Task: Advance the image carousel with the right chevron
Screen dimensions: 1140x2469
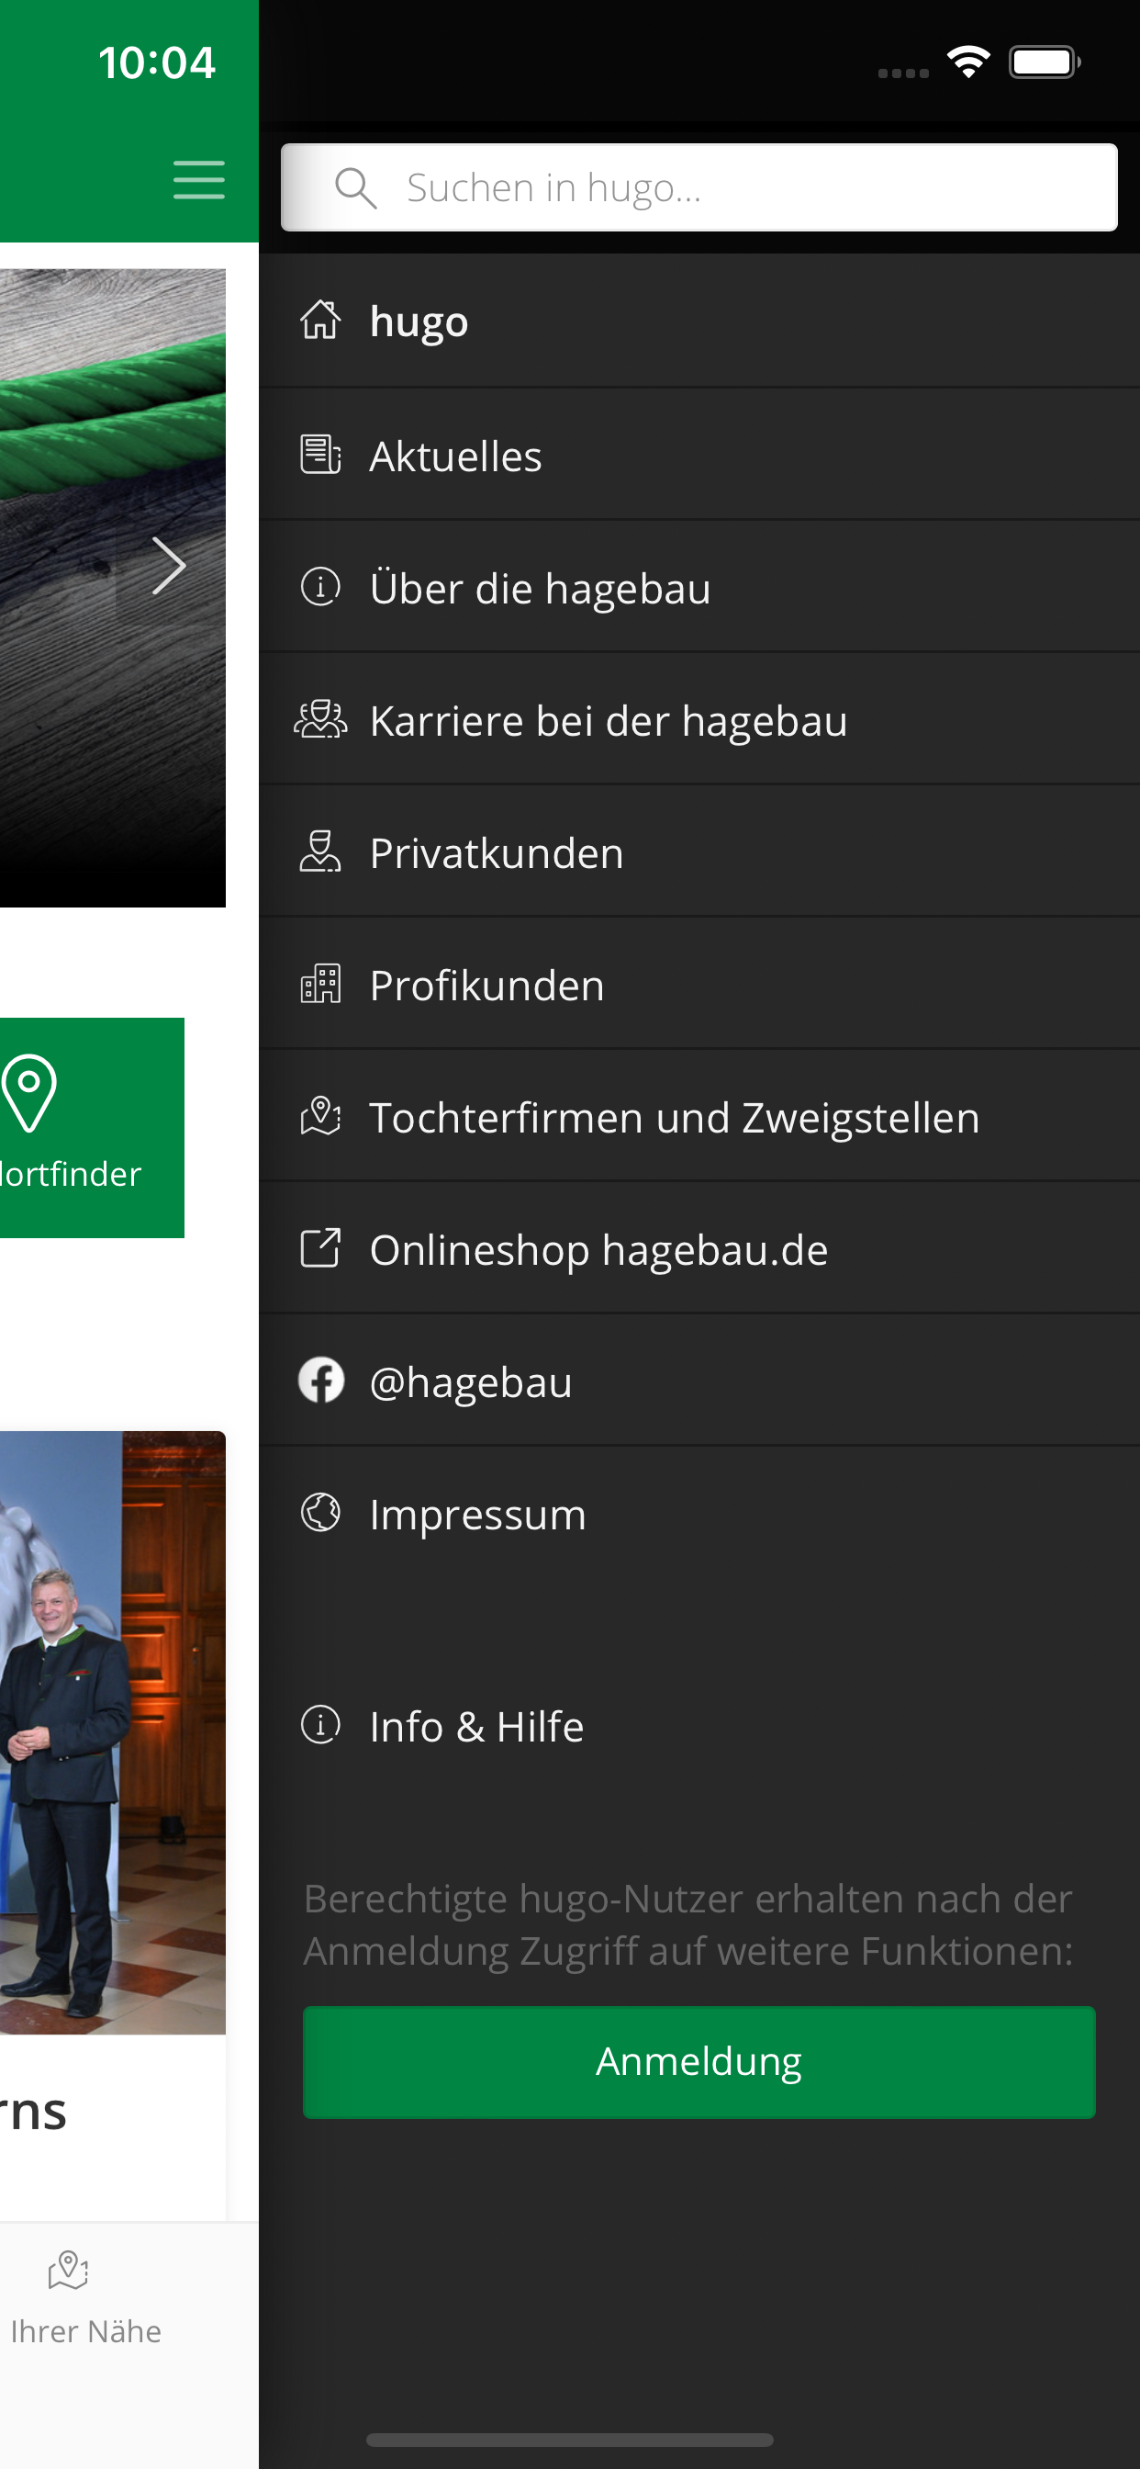Action: 170,566
